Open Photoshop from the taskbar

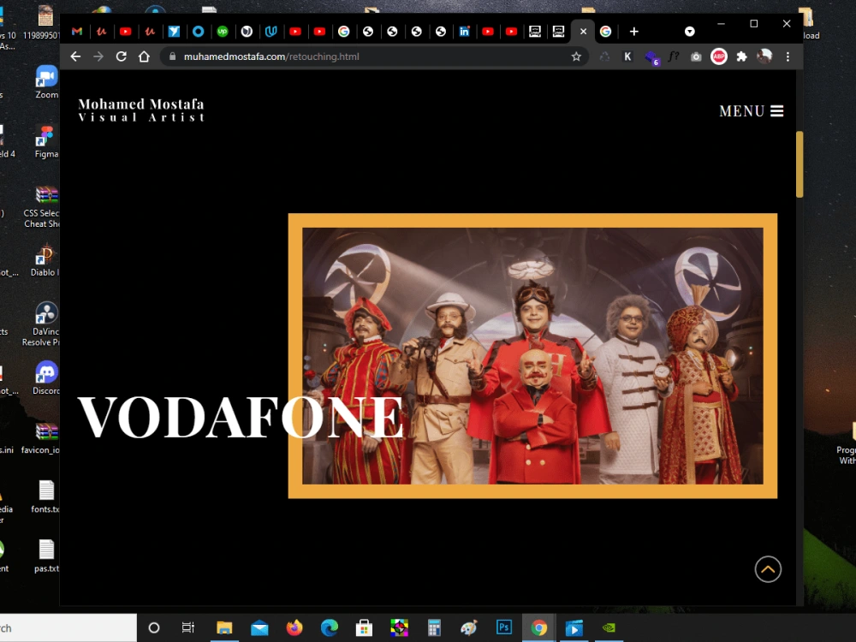[504, 627]
